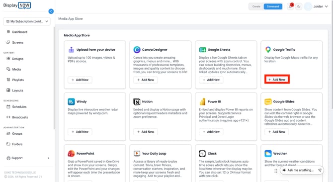
Task: Add new Google Sheets app
Action: [211, 80]
